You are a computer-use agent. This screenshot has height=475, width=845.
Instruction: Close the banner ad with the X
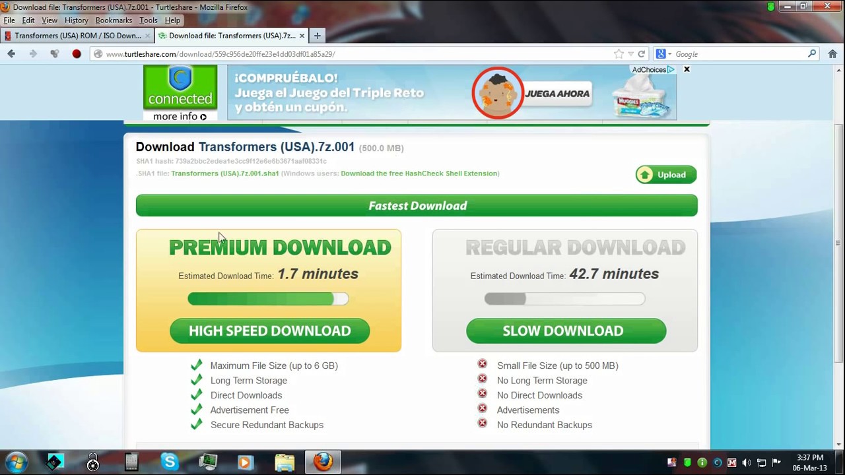687,69
